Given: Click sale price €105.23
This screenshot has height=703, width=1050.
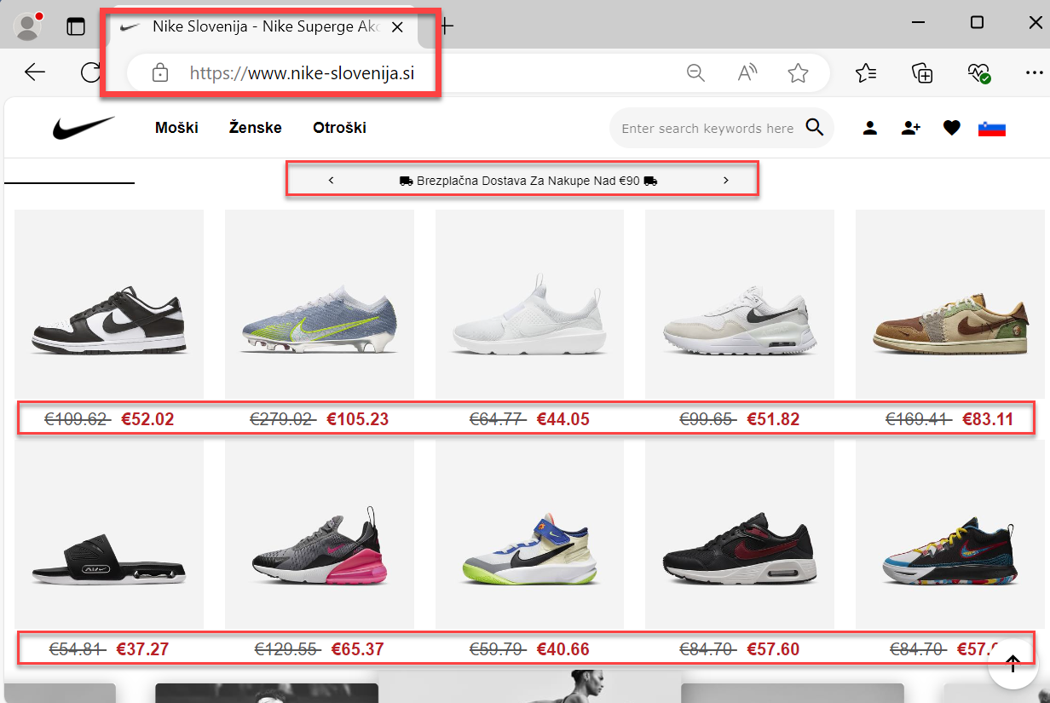Looking at the screenshot, I should 358,419.
